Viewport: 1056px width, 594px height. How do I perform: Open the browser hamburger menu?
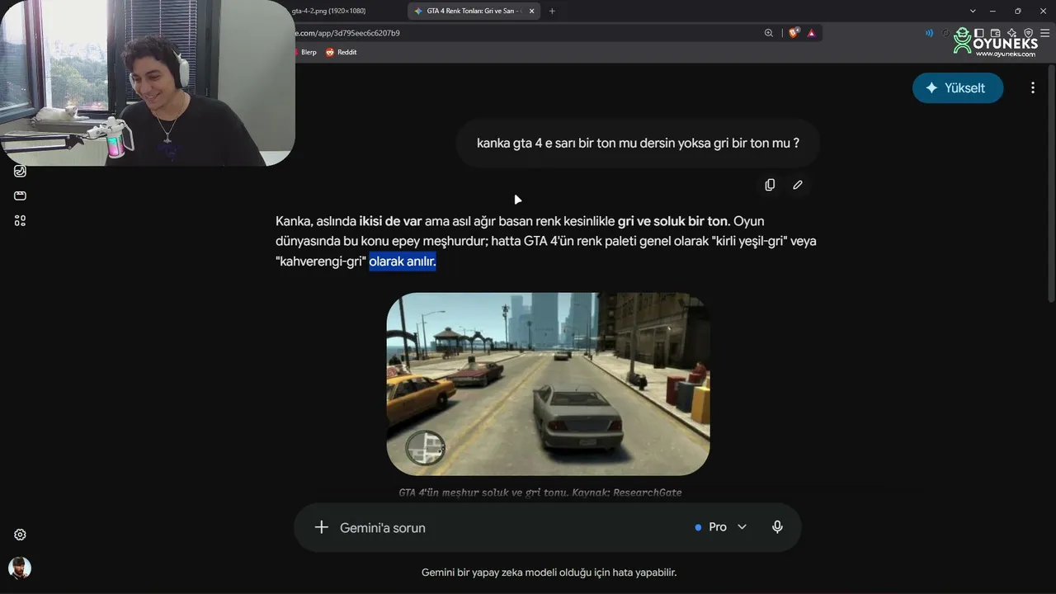point(1045,33)
